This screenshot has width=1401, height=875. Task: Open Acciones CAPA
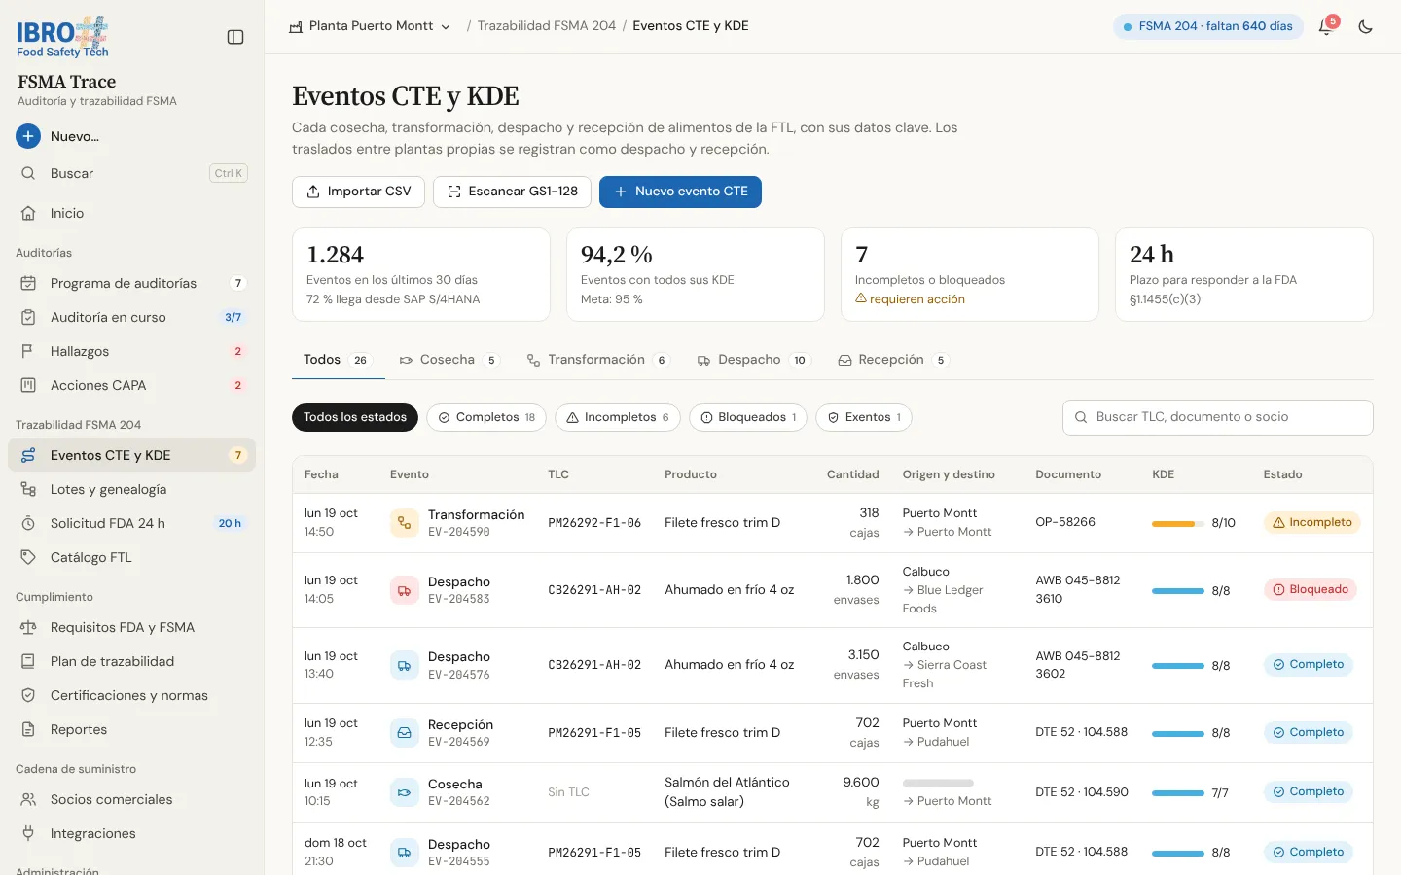(x=131, y=385)
